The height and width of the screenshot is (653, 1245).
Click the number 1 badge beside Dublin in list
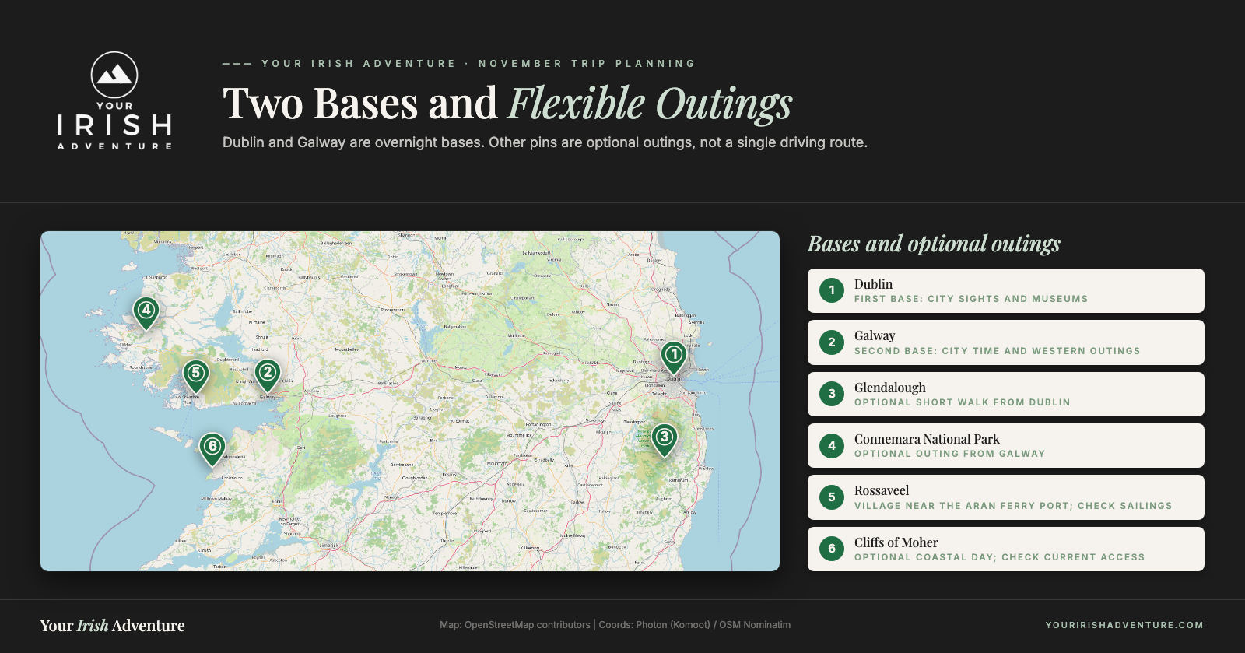click(832, 290)
